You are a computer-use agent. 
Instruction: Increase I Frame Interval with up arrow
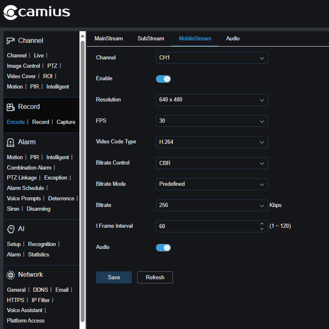[262, 224]
